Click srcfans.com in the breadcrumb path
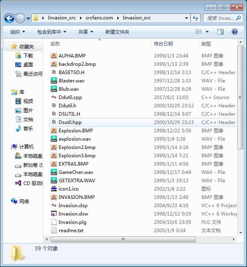The image size is (247, 267). point(99,18)
